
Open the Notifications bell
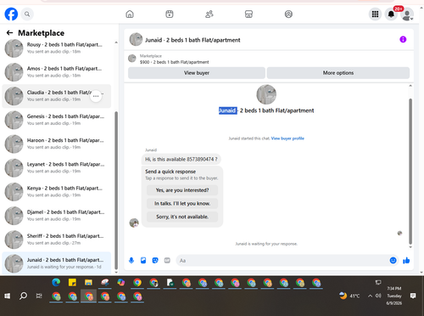391,14
